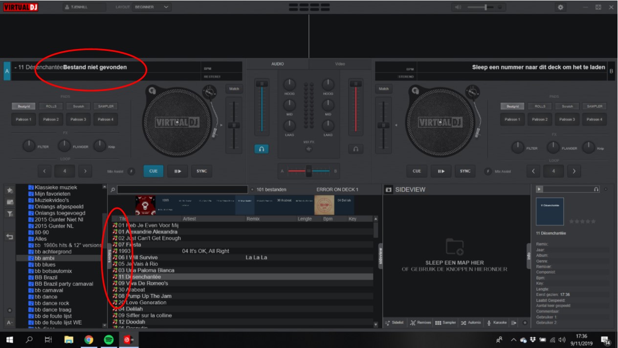618x348 pixels.
Task: Open Automix in sideview
Action: pyautogui.click(x=471, y=323)
